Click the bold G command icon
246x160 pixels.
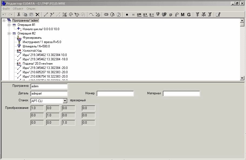pyautogui.click(x=189, y=15)
